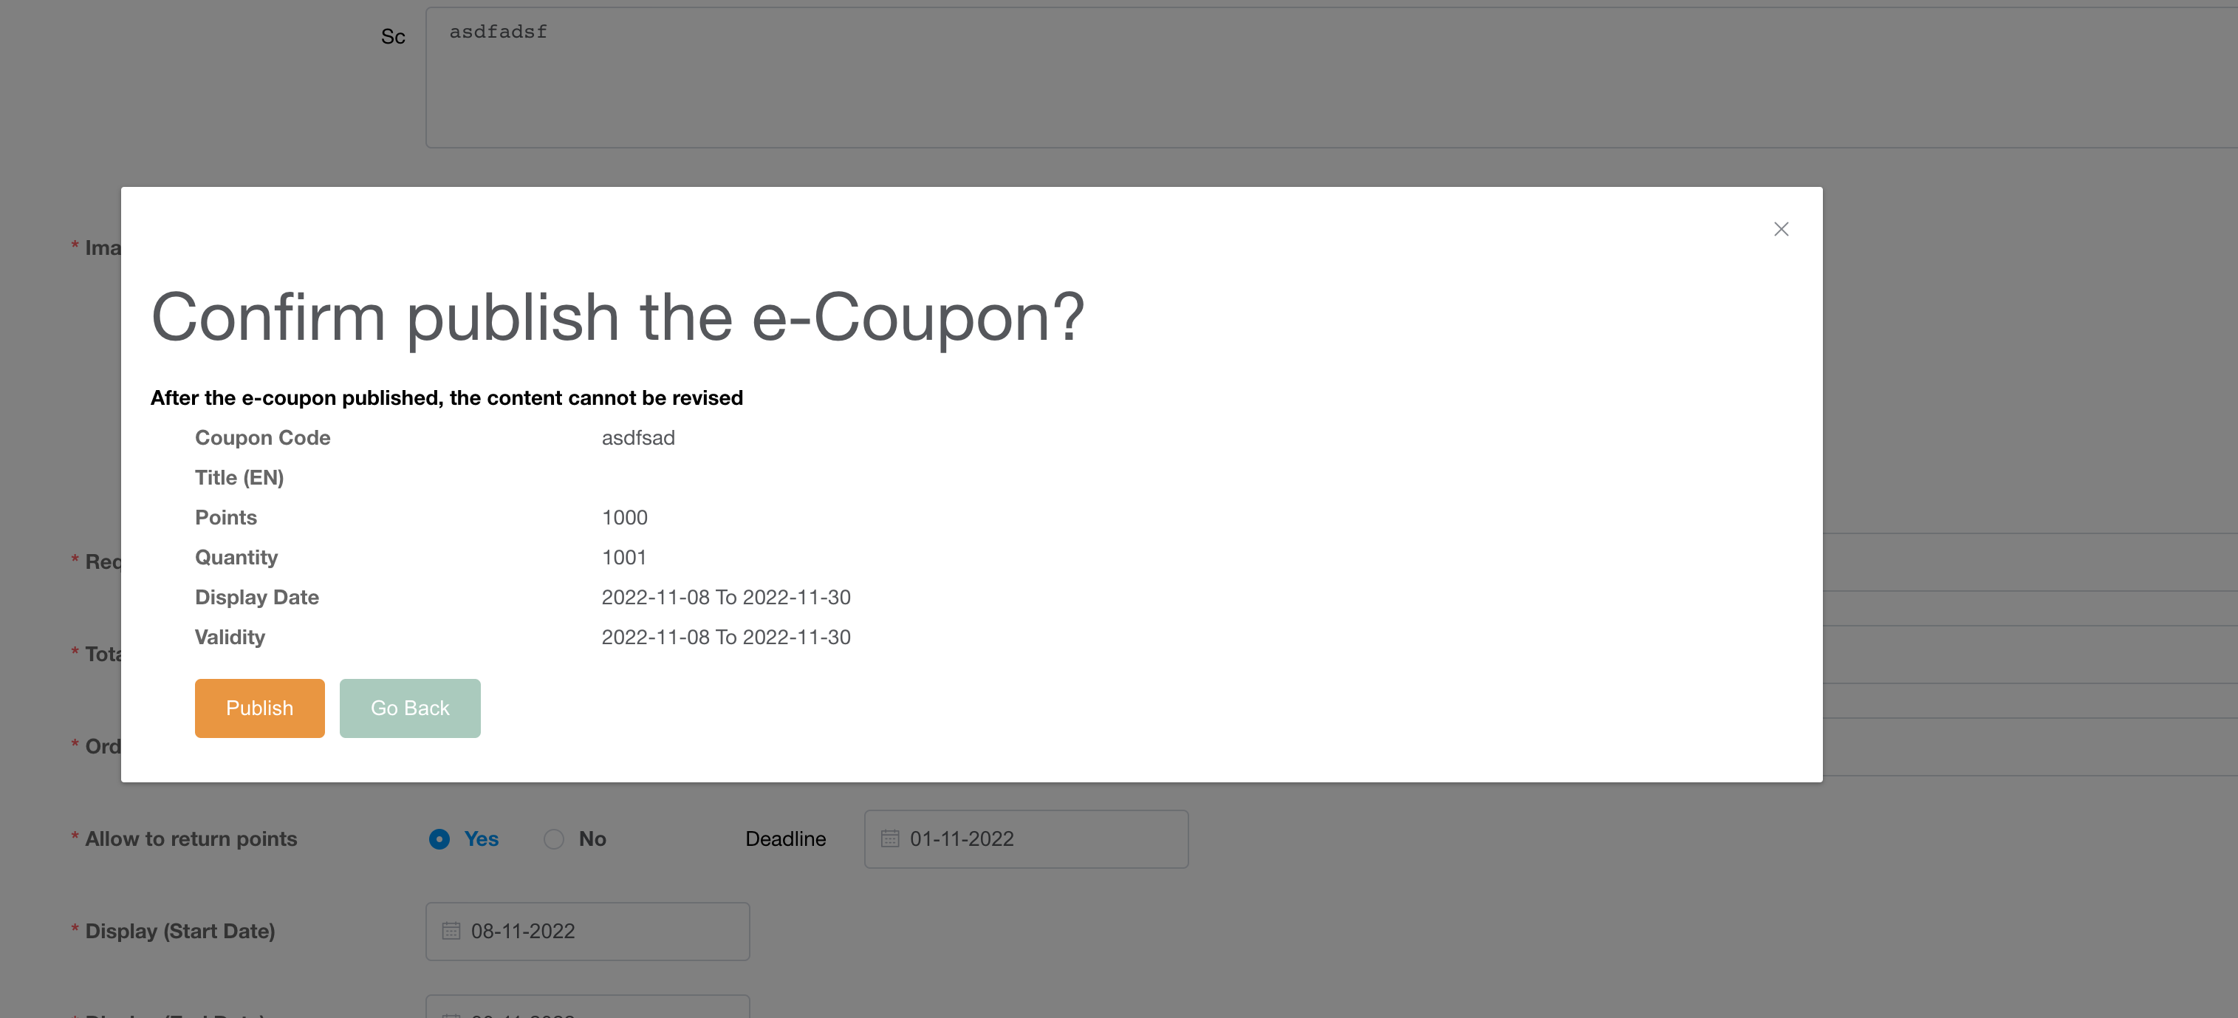Click the Display Date range text
Viewport: 2238px width, 1018px height.
coord(725,598)
